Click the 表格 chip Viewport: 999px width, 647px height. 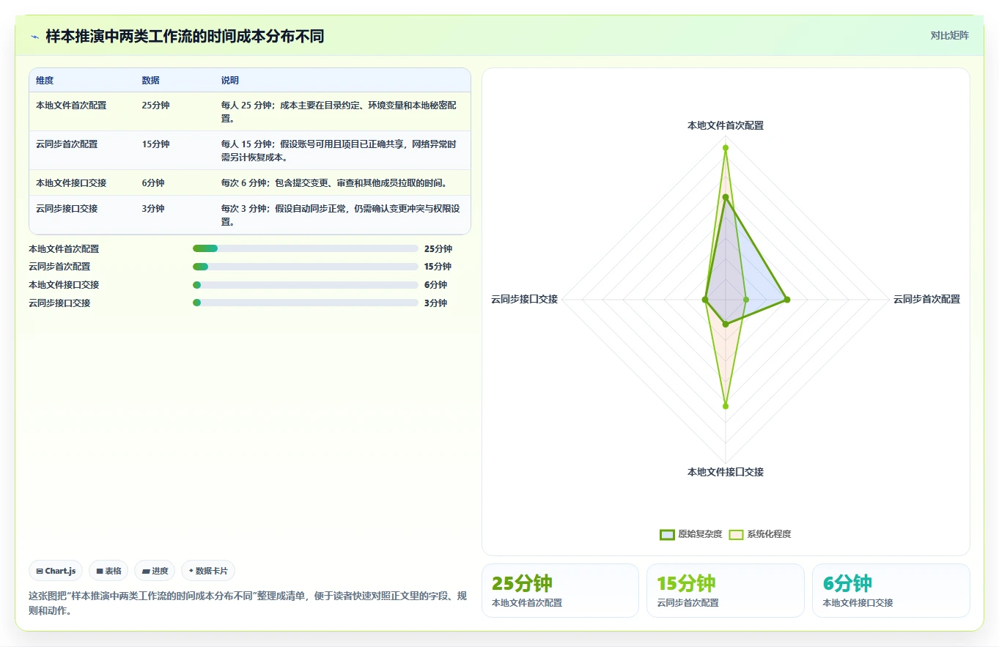108,571
